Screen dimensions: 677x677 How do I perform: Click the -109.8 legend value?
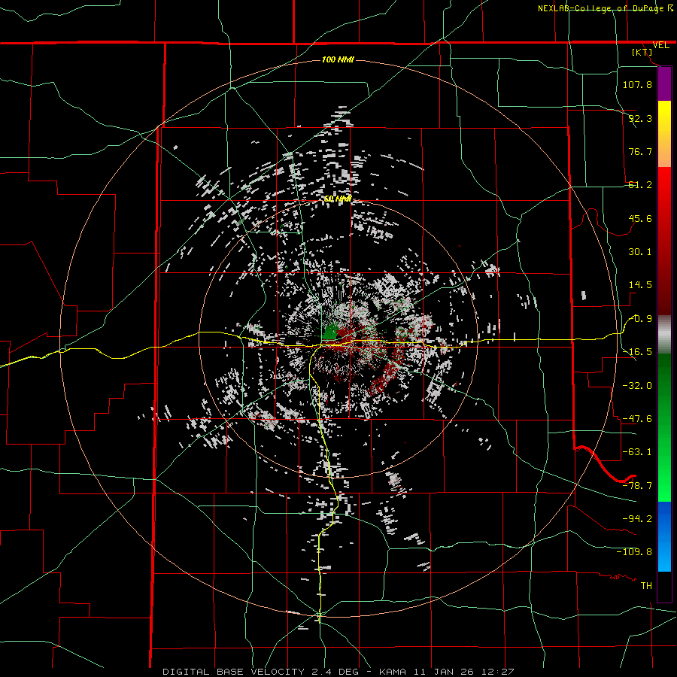634,552
